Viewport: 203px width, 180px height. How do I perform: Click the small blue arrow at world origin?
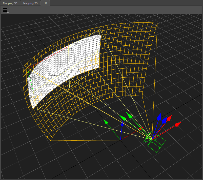coord(123,124)
